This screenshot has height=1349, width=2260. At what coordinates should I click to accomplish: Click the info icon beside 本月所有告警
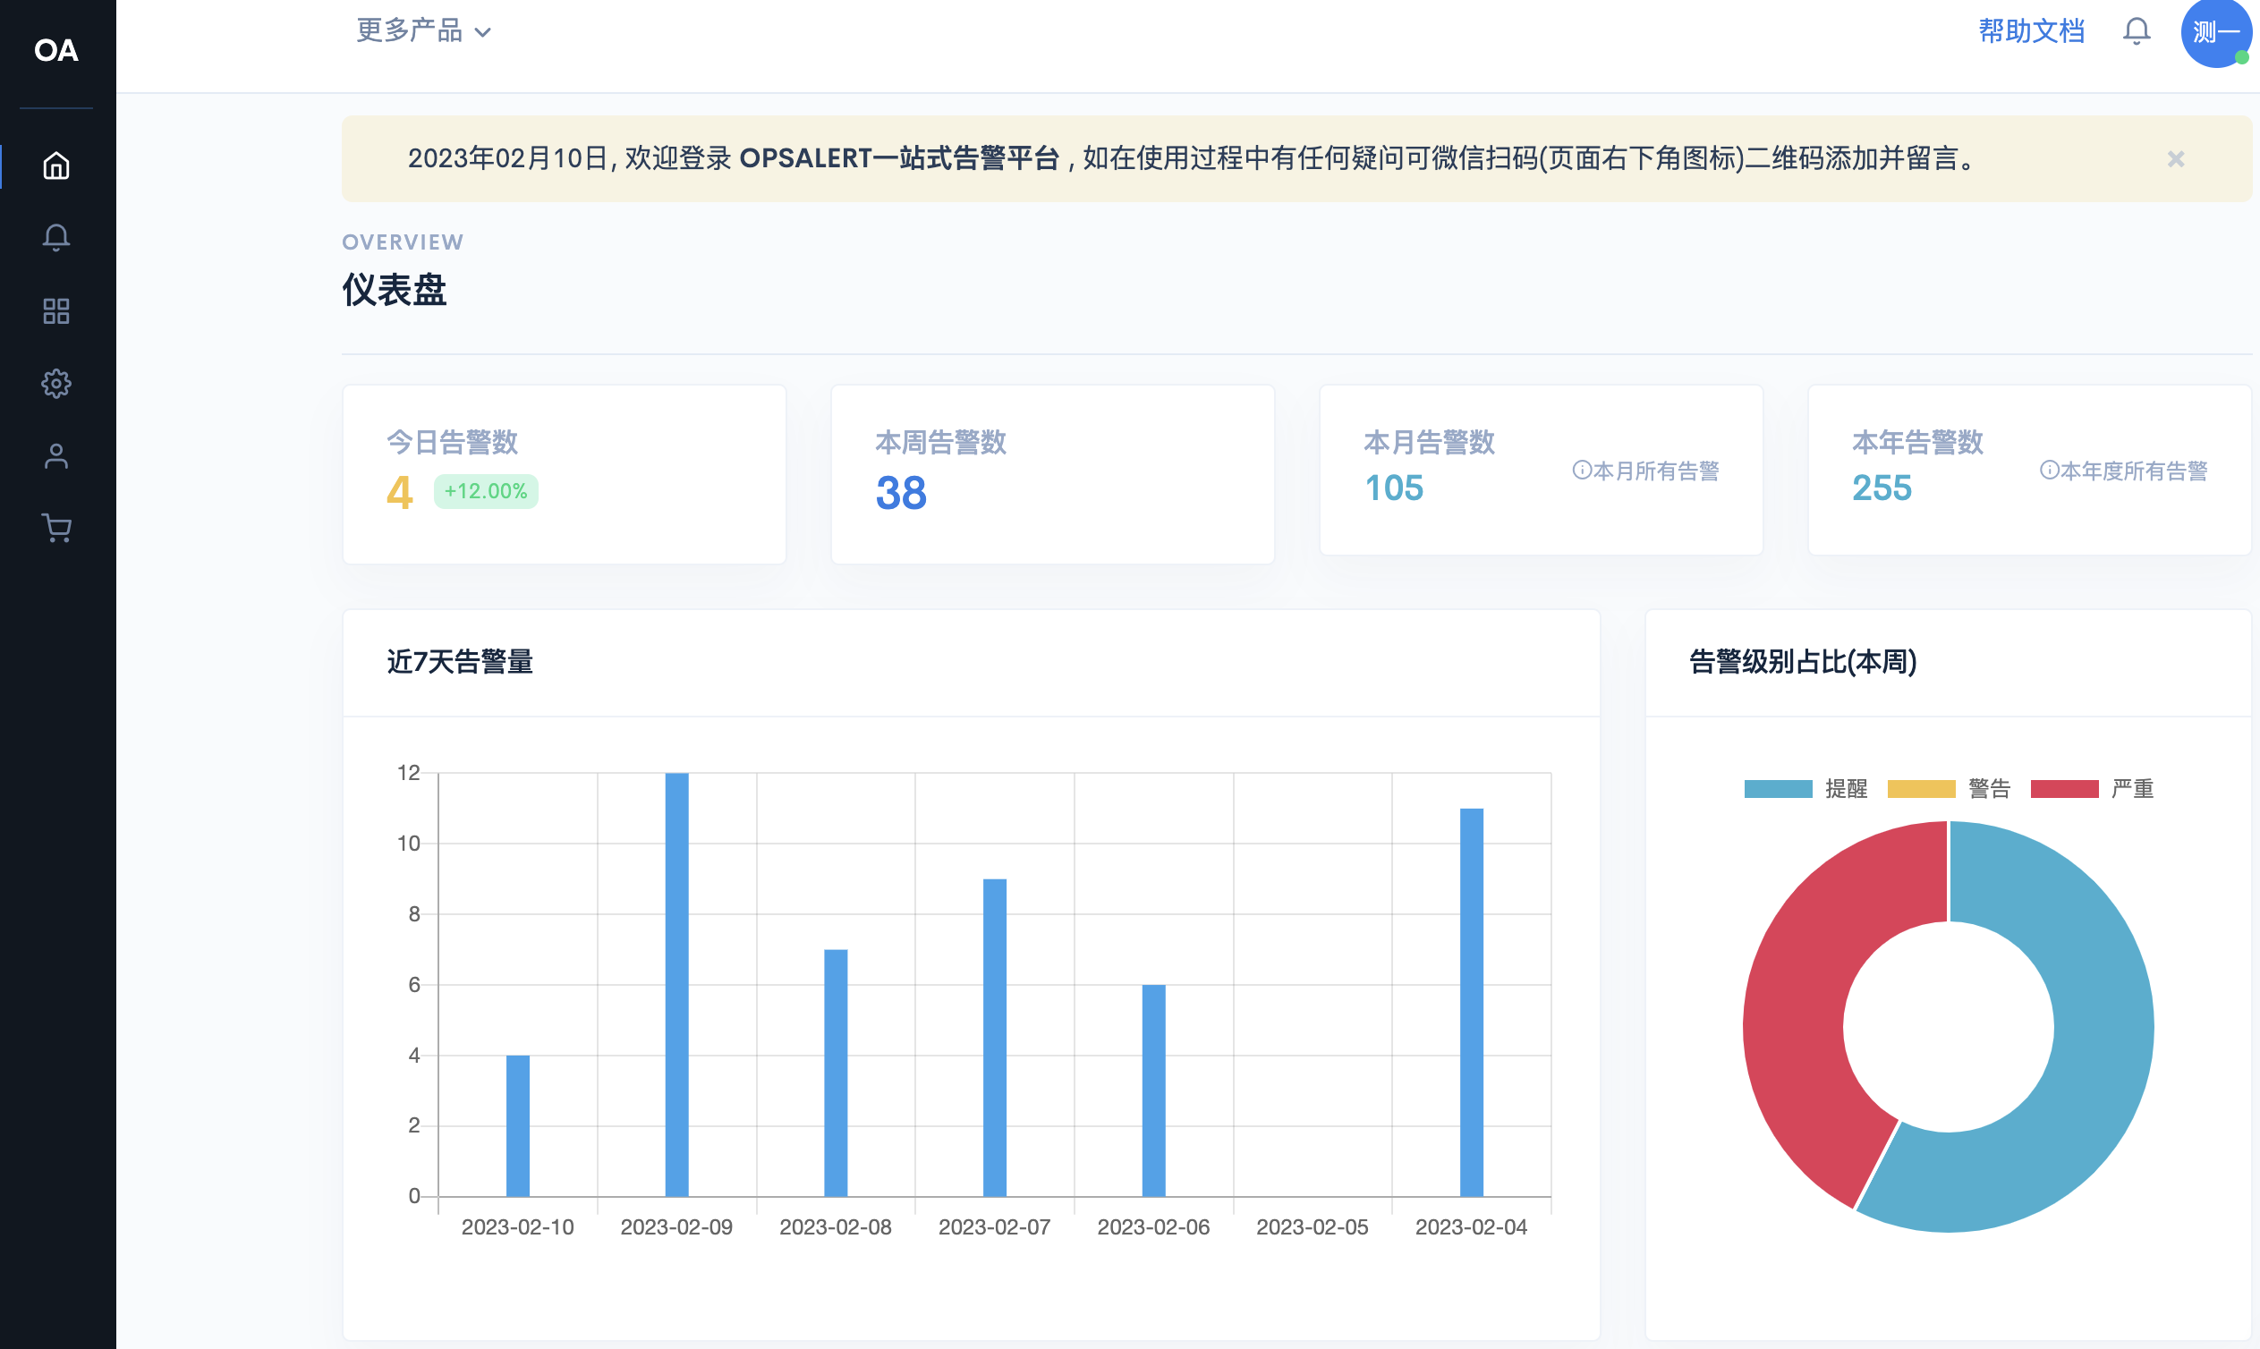tap(1582, 470)
